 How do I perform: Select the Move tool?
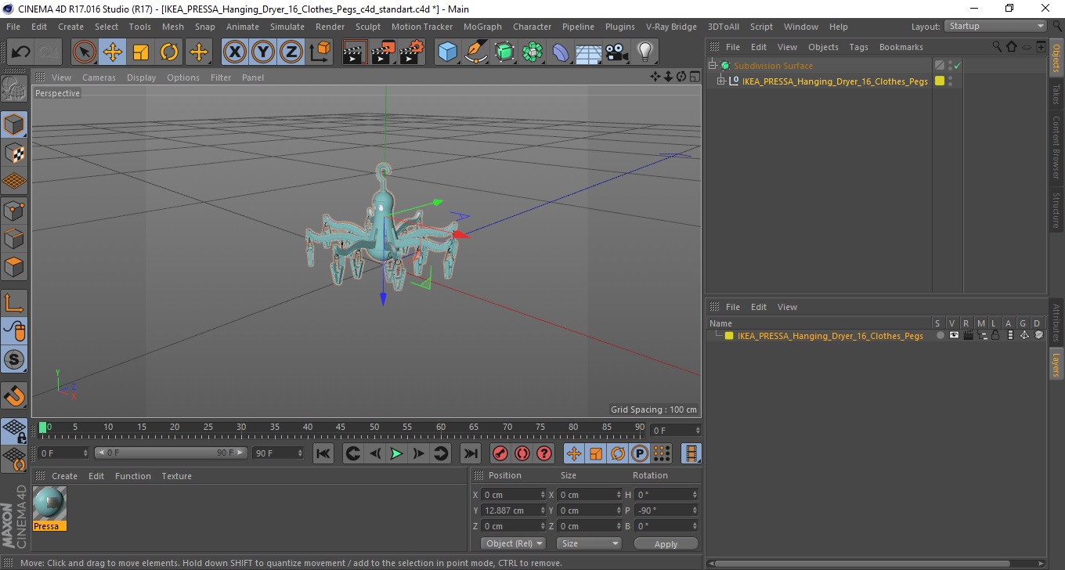click(x=113, y=52)
